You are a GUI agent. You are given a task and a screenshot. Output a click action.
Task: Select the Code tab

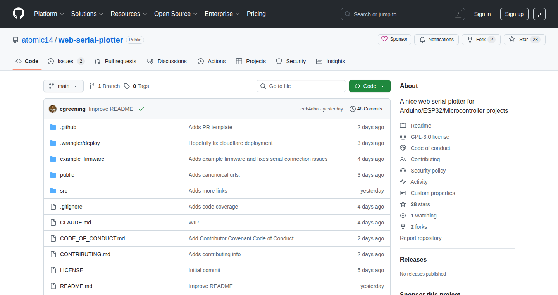[27, 61]
